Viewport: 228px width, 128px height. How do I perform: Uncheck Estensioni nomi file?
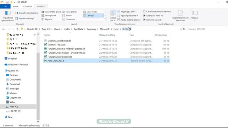pos(144,16)
